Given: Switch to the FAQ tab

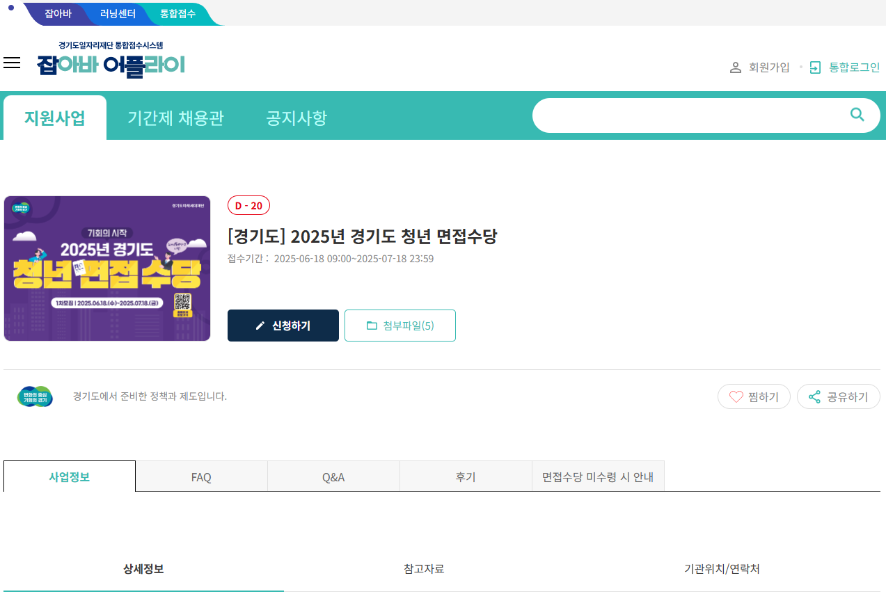Looking at the screenshot, I should coord(200,476).
